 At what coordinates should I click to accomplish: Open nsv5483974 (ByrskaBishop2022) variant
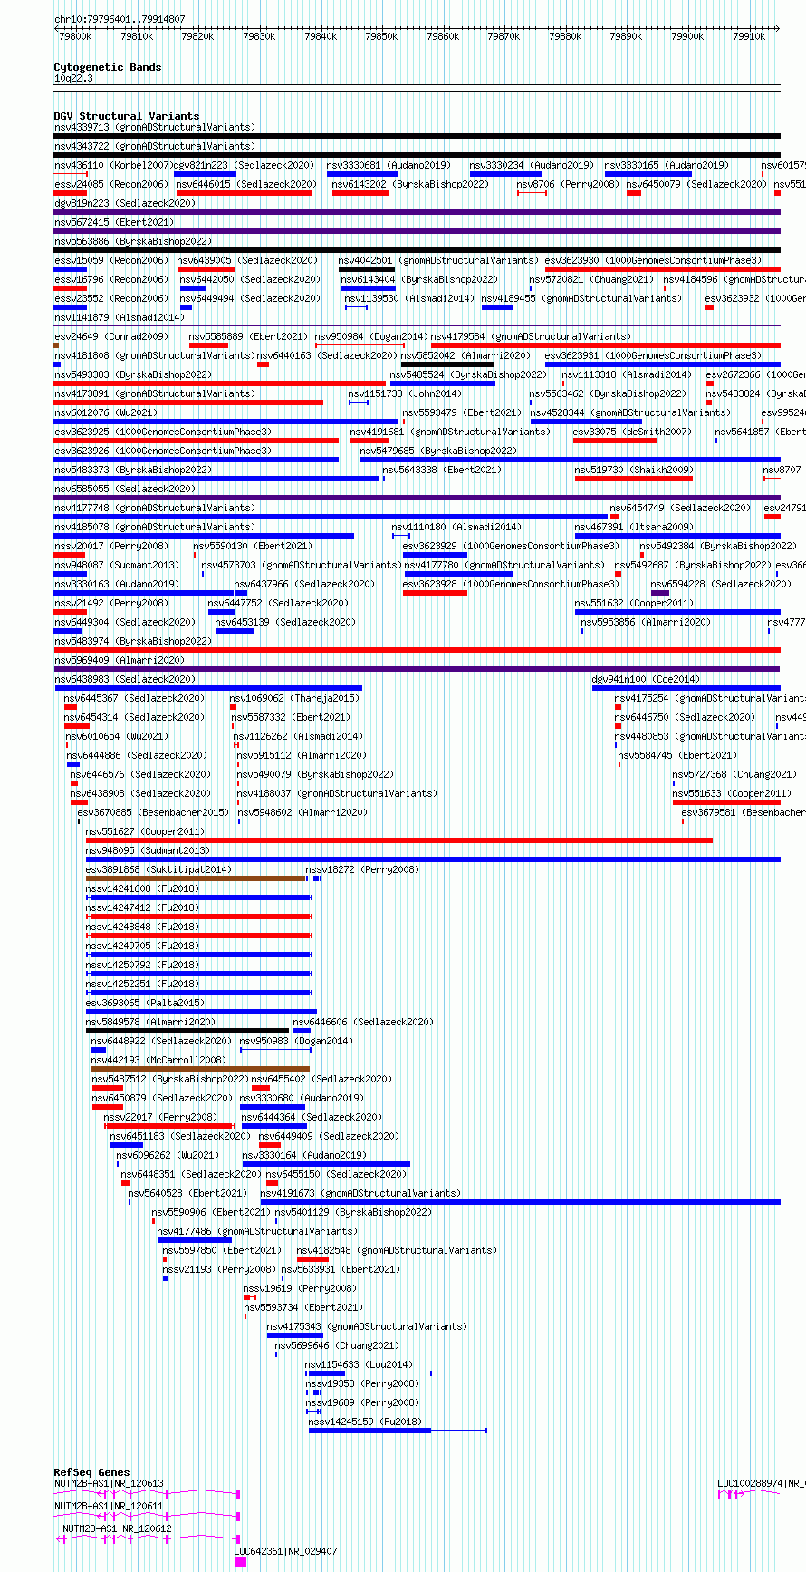133,641
